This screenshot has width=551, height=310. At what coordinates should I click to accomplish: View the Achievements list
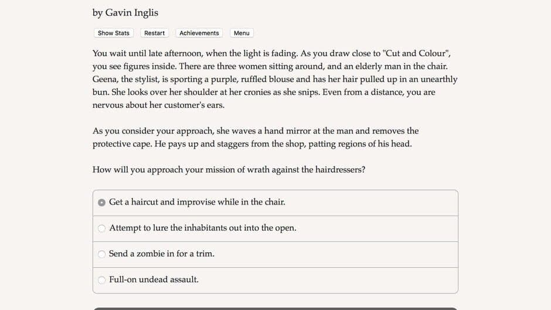click(199, 33)
